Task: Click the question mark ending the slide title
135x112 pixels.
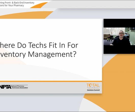Action: click(74, 54)
